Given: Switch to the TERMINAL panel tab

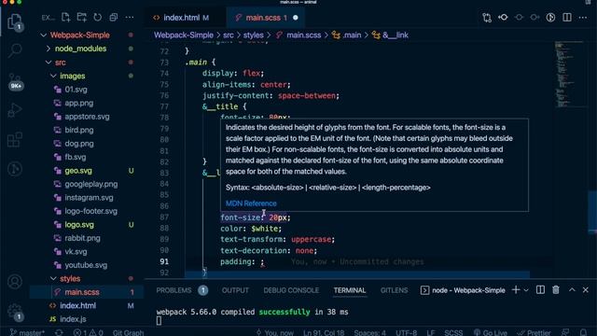Looking at the screenshot, I should (350, 290).
